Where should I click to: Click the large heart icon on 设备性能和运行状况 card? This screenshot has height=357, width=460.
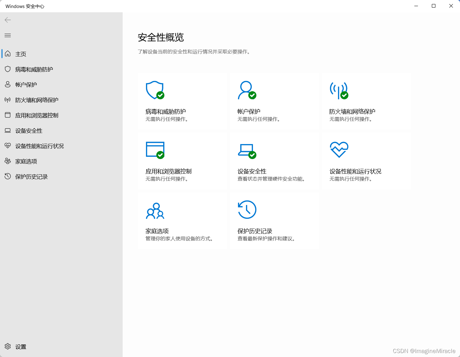(339, 150)
